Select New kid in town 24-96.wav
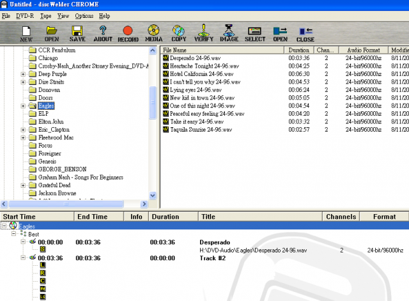This screenshot has width=409, height=301. pyautogui.click(x=202, y=98)
